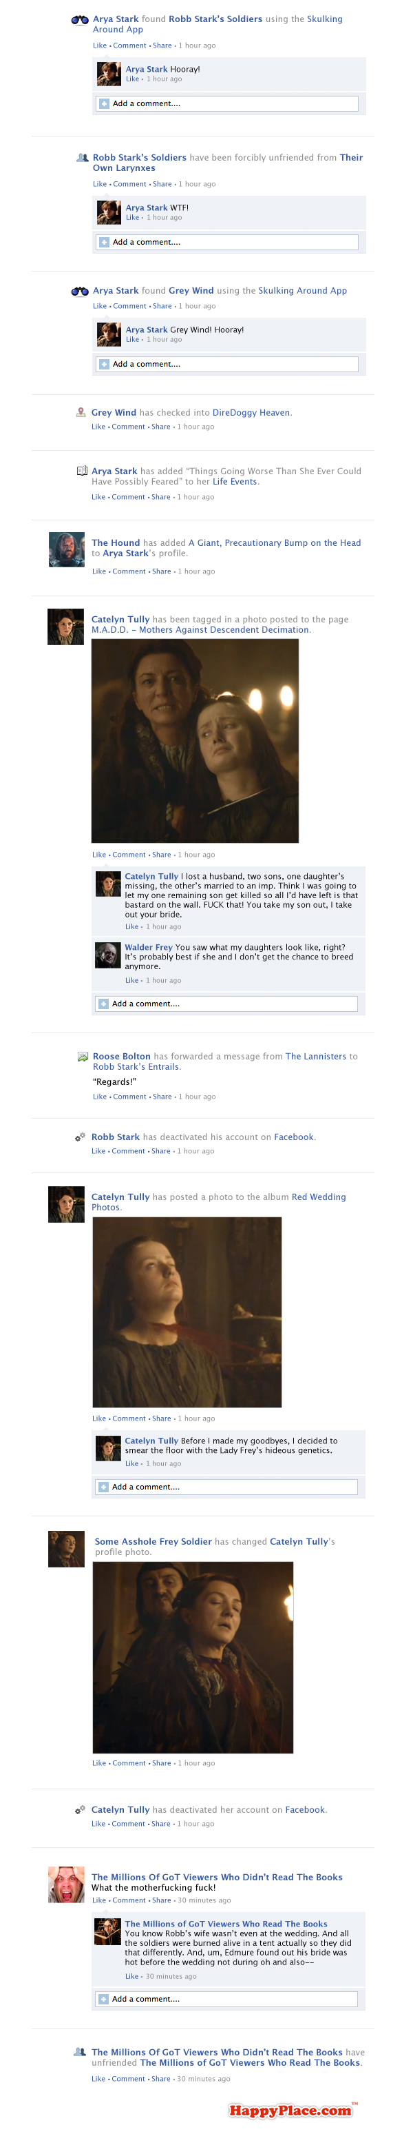Viewport: 413px width, 2145px height.
Task: Like Arya Stark's 'WTF!' comment
Action: 132,217
